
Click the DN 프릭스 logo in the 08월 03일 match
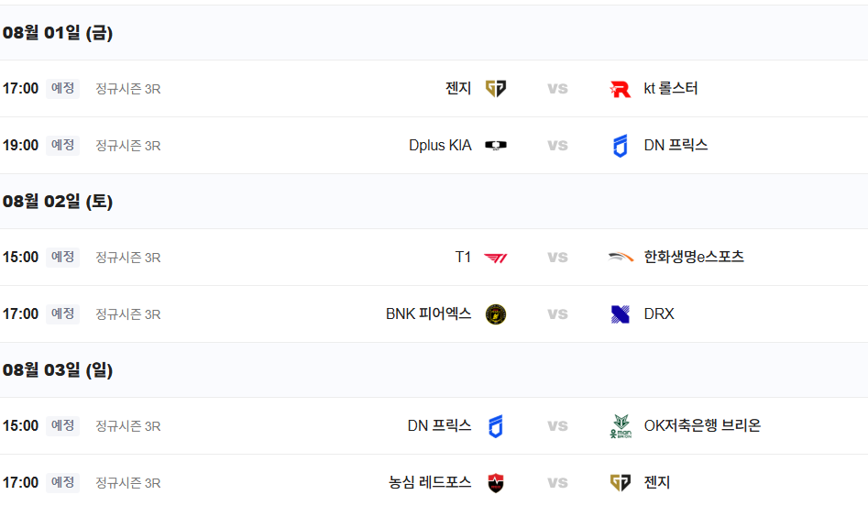pos(496,426)
